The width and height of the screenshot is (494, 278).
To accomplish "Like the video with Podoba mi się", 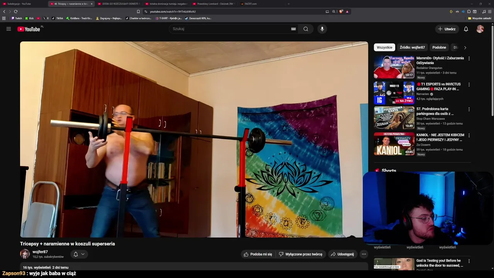I will 258,254.
